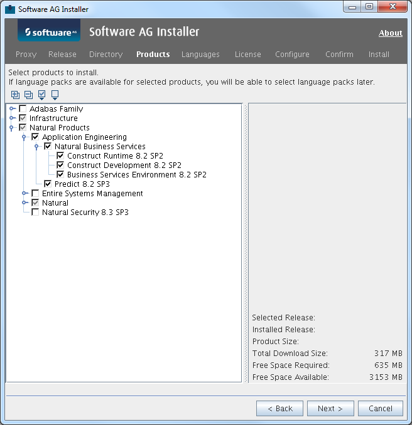This screenshot has height=425, width=412.
Task: Expand the Adabas Family node
Action: [x=12, y=109]
